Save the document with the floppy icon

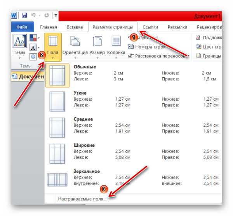[24, 15]
